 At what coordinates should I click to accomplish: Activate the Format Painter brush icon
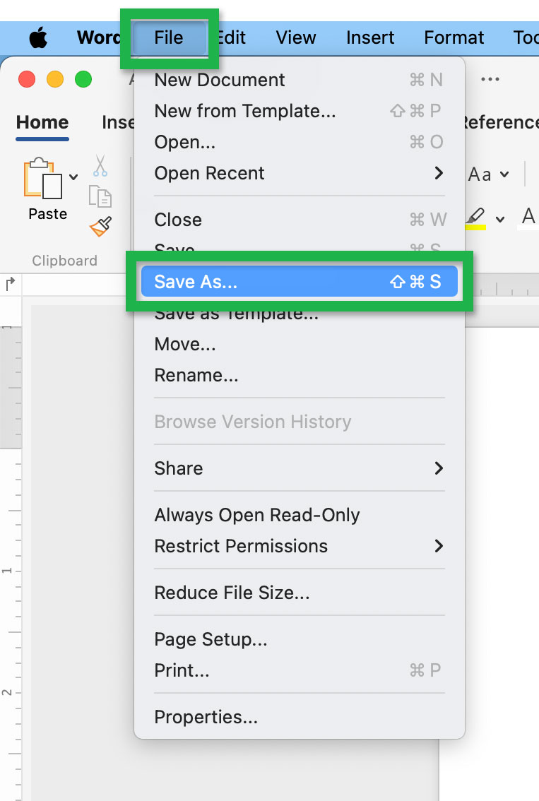pyautogui.click(x=101, y=227)
